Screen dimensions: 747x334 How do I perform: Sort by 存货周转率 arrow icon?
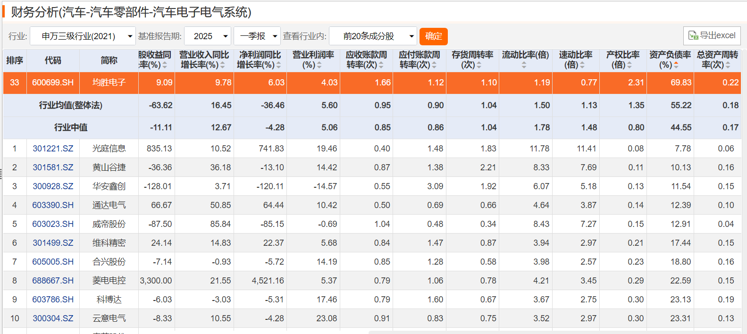pyautogui.click(x=479, y=65)
